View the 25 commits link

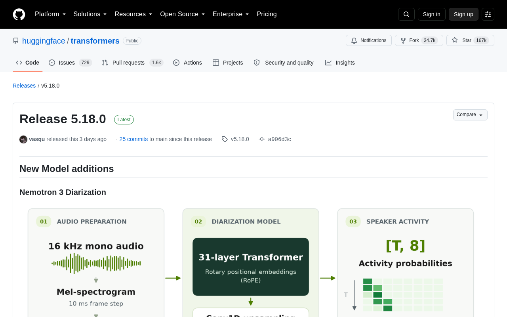(133, 139)
